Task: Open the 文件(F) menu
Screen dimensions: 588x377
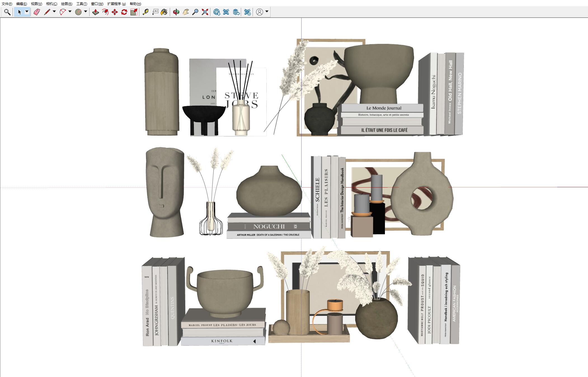Action: [x=7, y=4]
